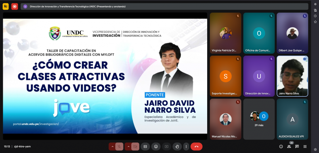Click muted mic icon on Soporte Investigac tile
Image resolution: width=319 pixels, height=153 pixels.
[238, 59]
